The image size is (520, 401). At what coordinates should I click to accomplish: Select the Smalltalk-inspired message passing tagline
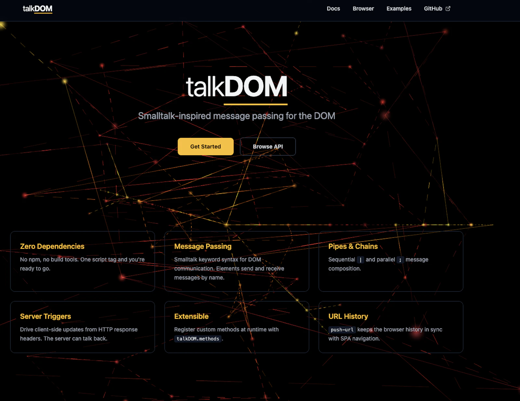pyautogui.click(x=237, y=116)
